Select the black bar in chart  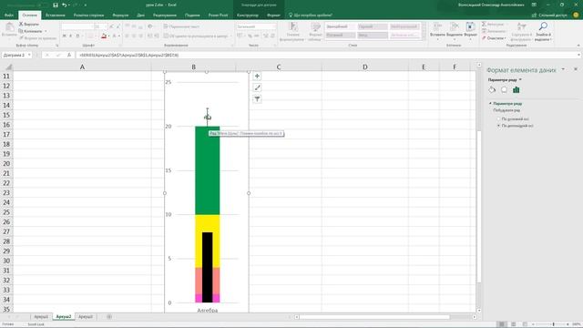pyautogui.click(x=207, y=267)
